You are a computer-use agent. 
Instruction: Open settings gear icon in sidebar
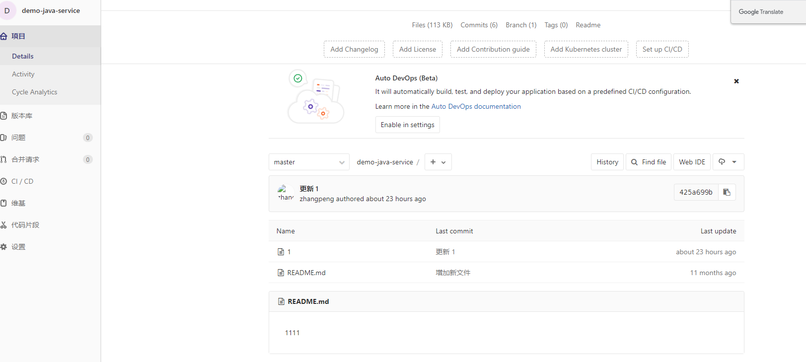(3, 247)
